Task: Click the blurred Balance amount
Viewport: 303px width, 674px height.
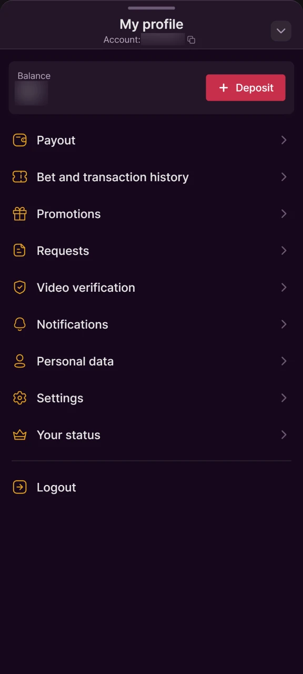Action: click(31, 93)
